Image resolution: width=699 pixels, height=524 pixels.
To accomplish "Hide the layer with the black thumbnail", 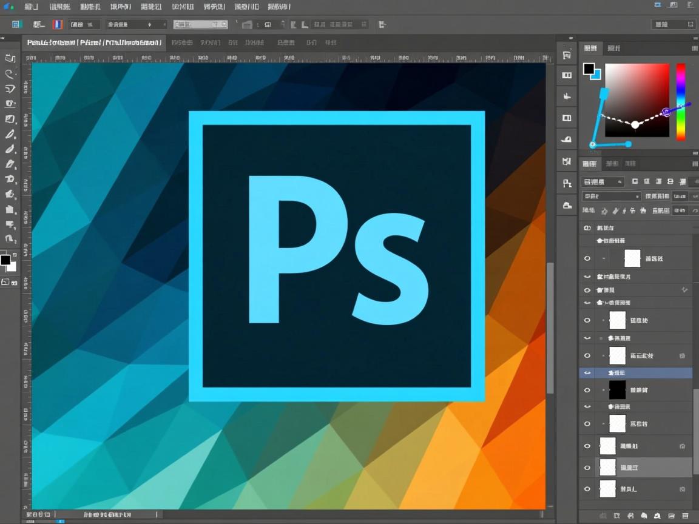I will (x=587, y=390).
